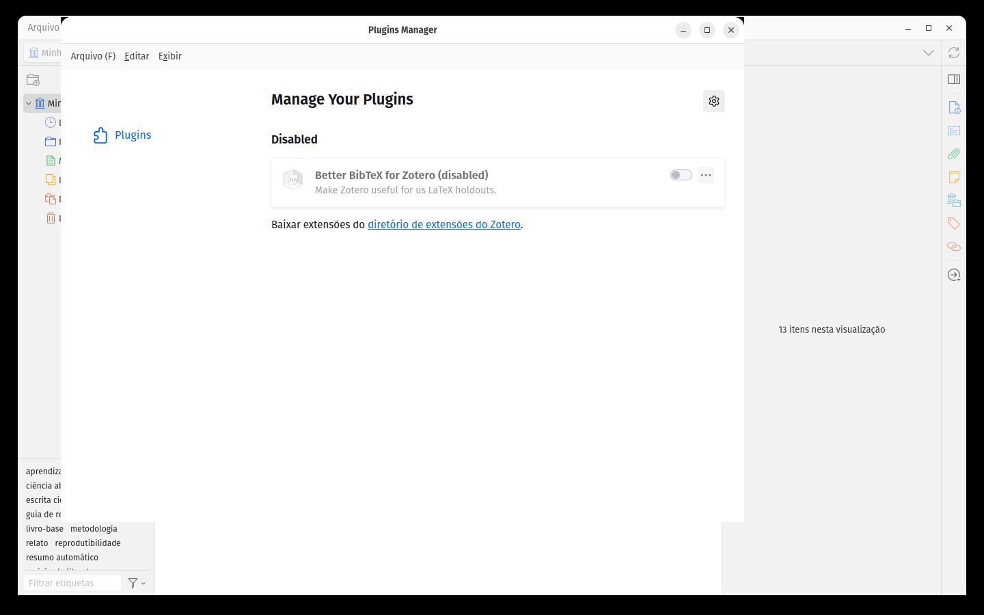Open the Exibir menu in Plugins Manager

(x=170, y=56)
